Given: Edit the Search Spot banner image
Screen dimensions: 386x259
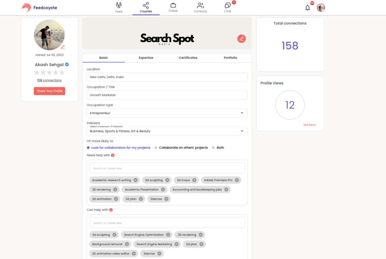Looking at the screenshot, I should pyautogui.click(x=241, y=38).
